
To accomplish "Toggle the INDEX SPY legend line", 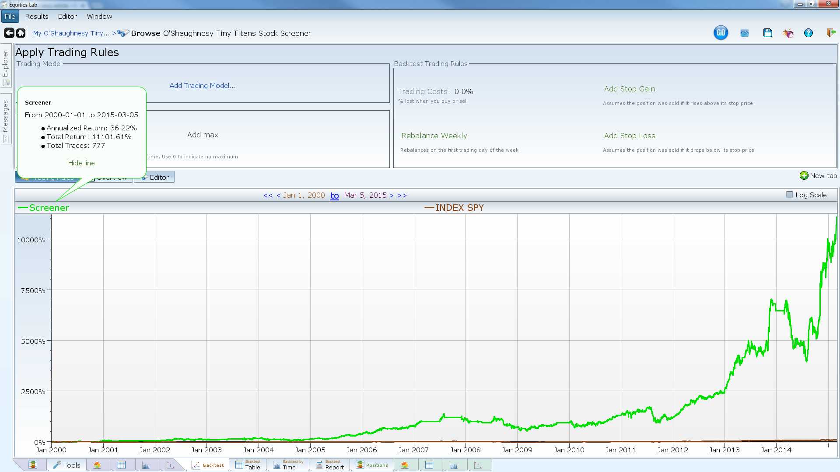I will click(x=454, y=208).
